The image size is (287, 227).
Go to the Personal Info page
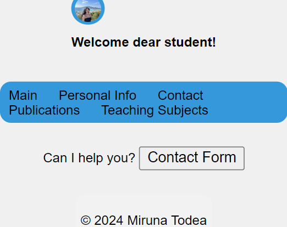97,95
